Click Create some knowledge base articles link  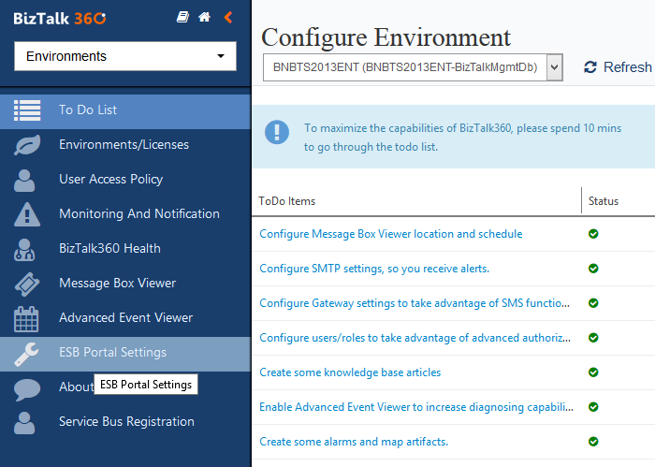350,372
